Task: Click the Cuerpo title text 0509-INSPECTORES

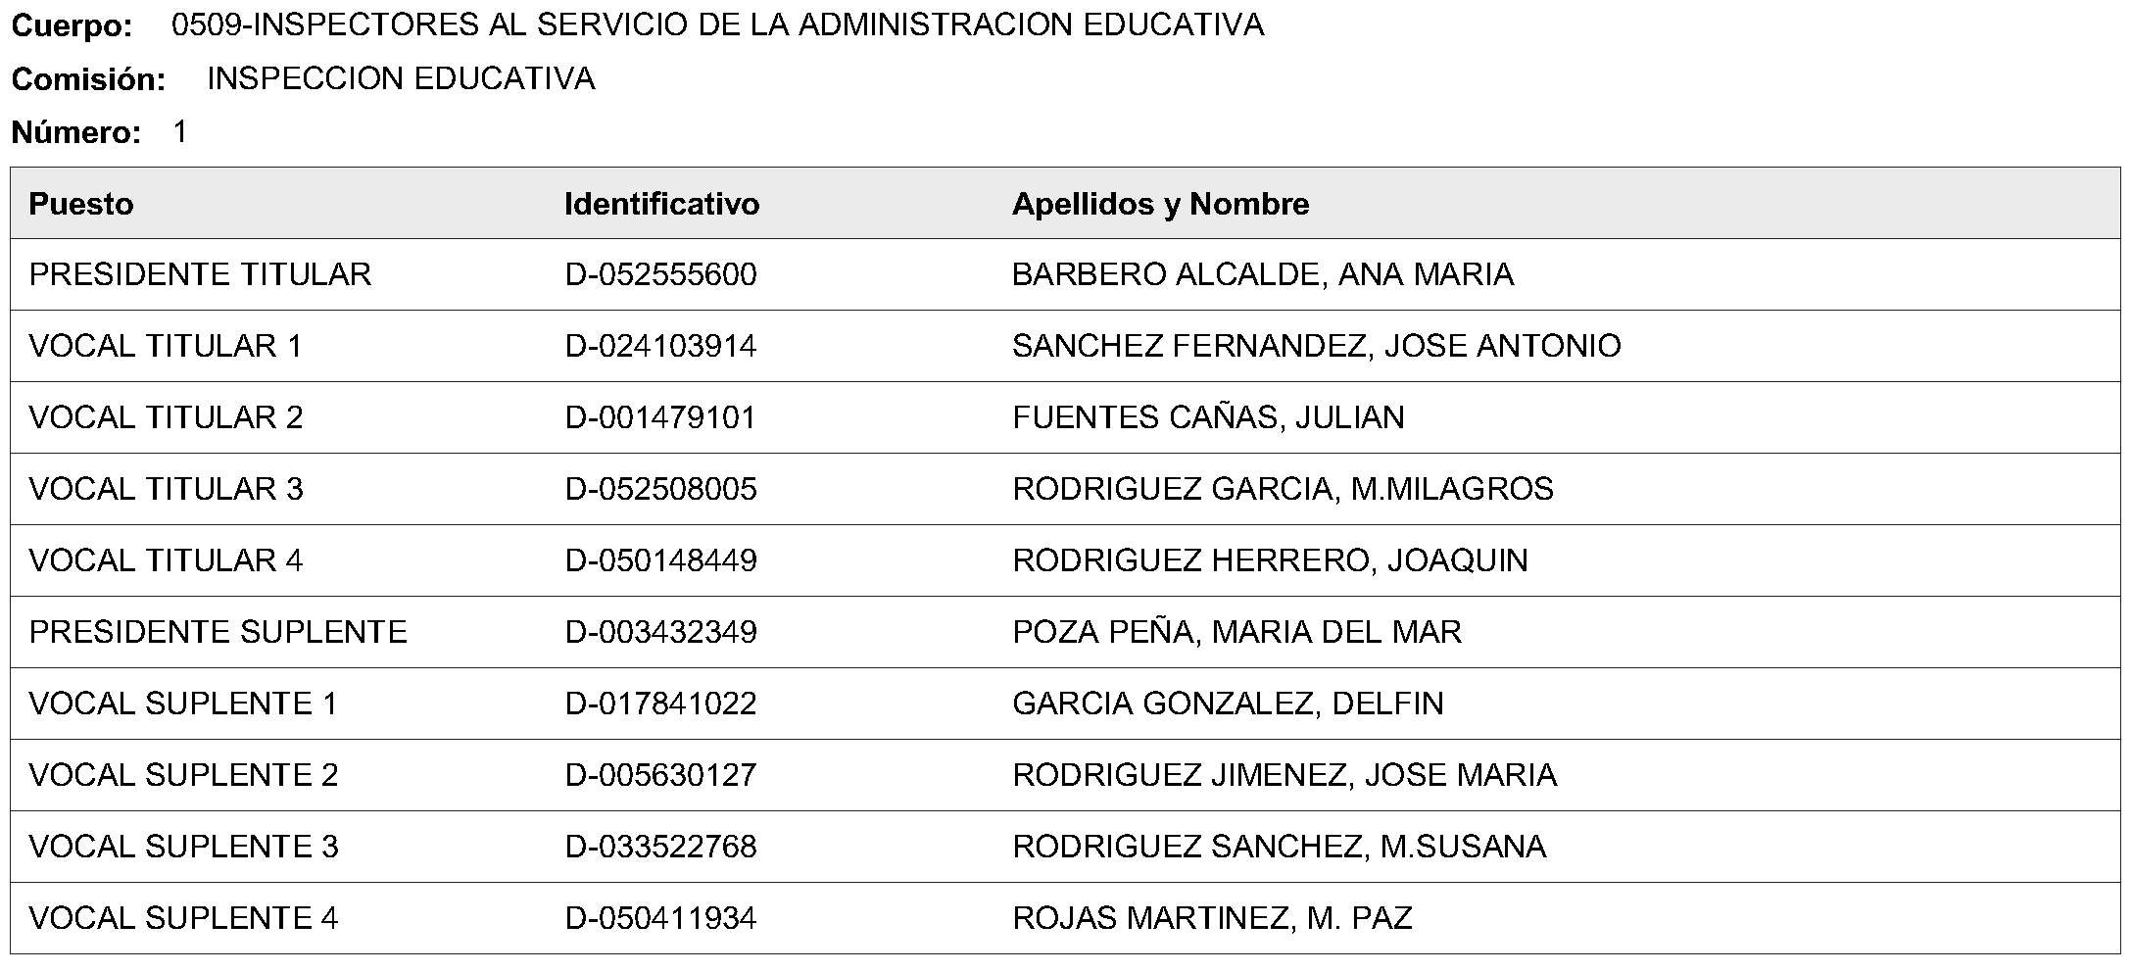Action: (x=717, y=25)
